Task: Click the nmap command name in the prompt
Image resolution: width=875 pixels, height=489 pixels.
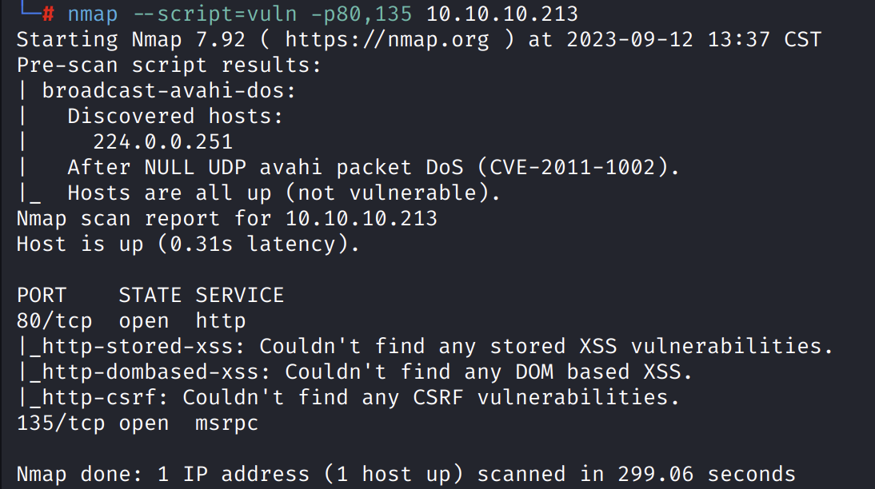Action: click(x=94, y=14)
